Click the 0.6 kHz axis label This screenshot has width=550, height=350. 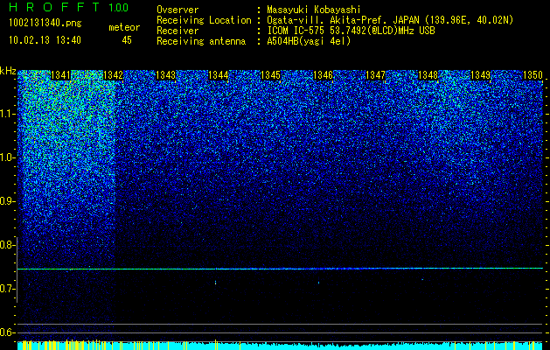[7, 332]
